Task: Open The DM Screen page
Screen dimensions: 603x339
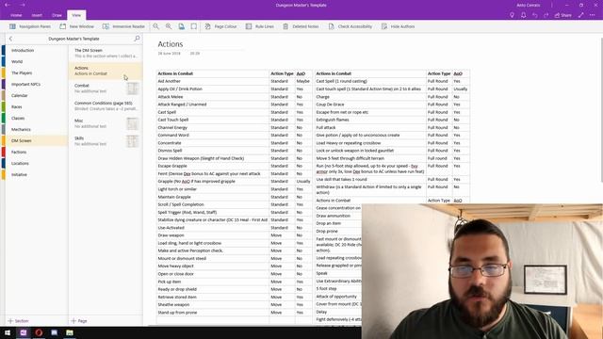Action: [x=106, y=53]
